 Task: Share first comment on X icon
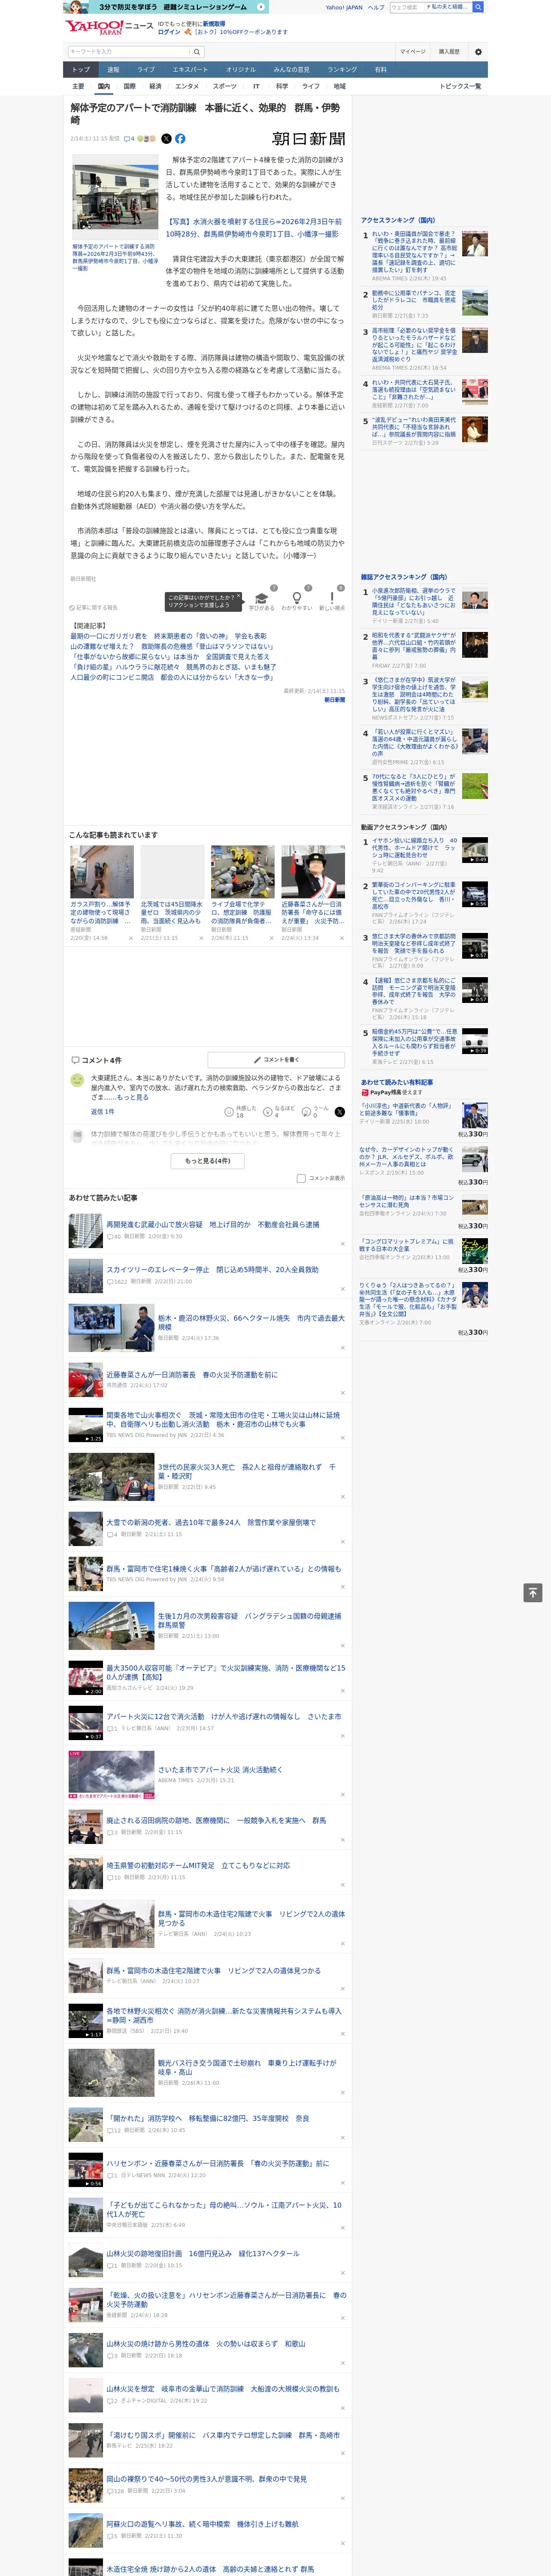pos(340,1111)
